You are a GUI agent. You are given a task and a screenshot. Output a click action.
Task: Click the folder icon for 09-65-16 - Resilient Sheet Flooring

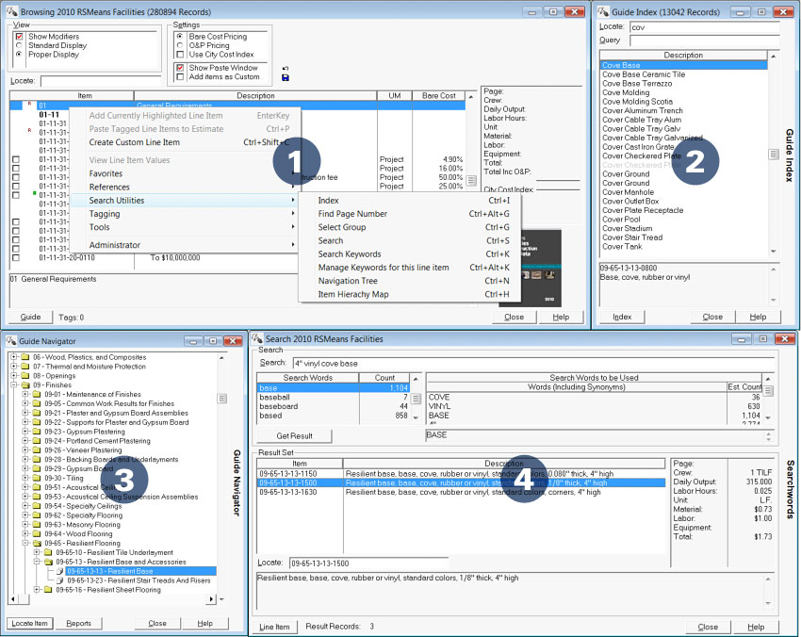(47, 590)
